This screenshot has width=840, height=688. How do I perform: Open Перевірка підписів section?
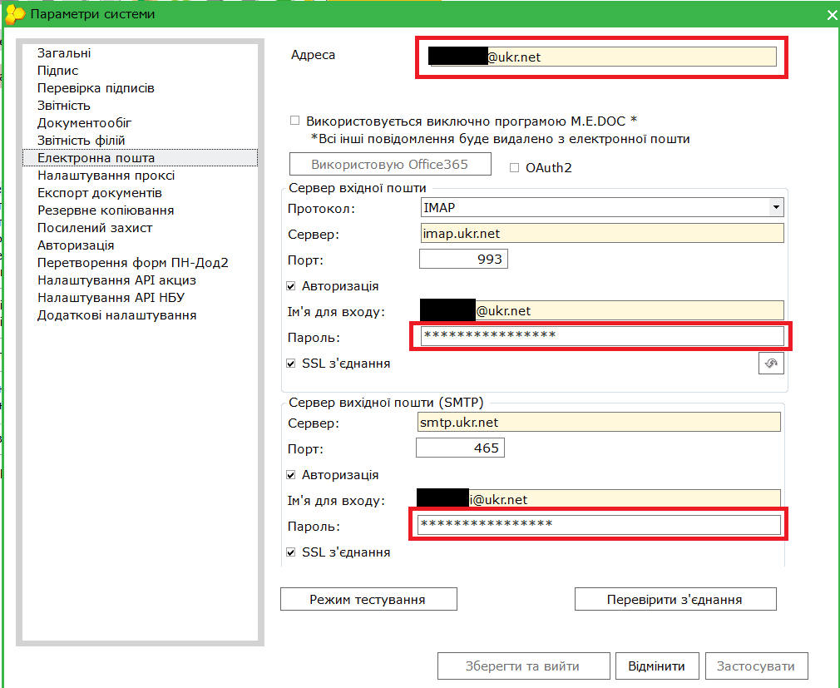click(x=96, y=88)
